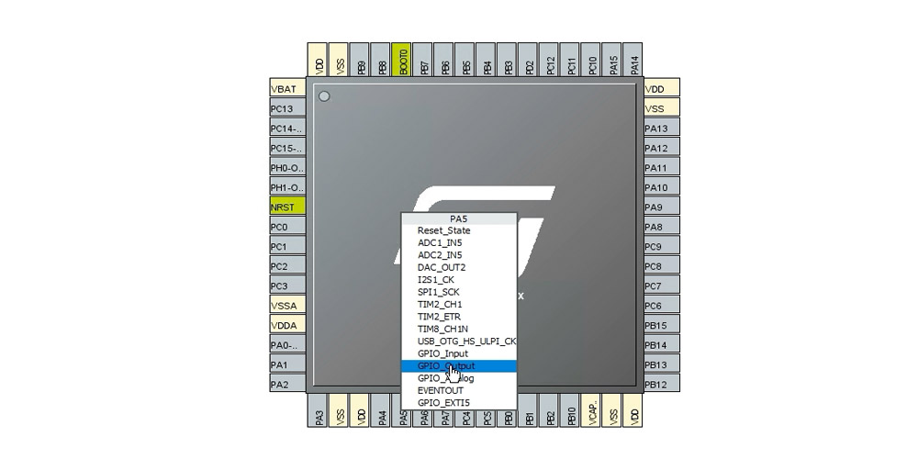Viewport: 918px width, 459px height.
Task: Set PA5 to GPIO_Analog
Action: click(458, 378)
